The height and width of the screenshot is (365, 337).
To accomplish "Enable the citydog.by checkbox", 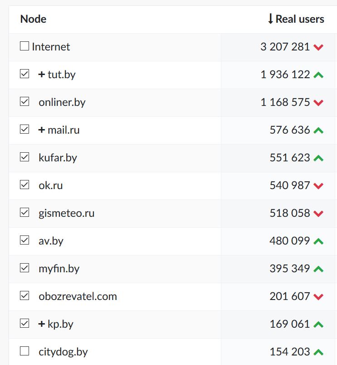I will (x=24, y=351).
